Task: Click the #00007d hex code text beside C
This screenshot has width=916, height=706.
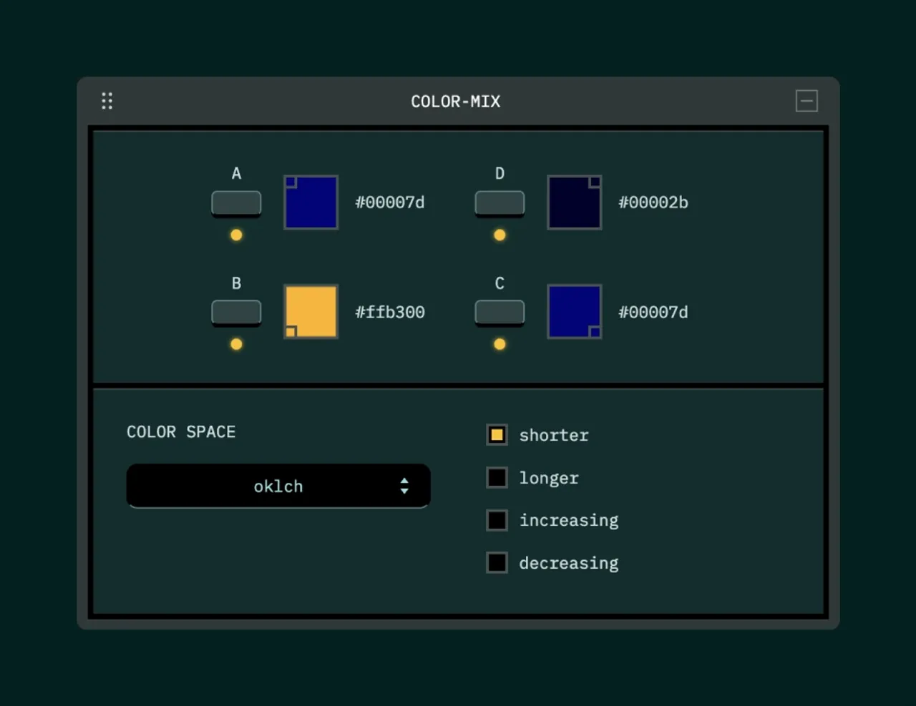Action: tap(653, 313)
